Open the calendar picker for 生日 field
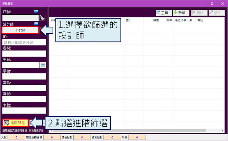 43,65
